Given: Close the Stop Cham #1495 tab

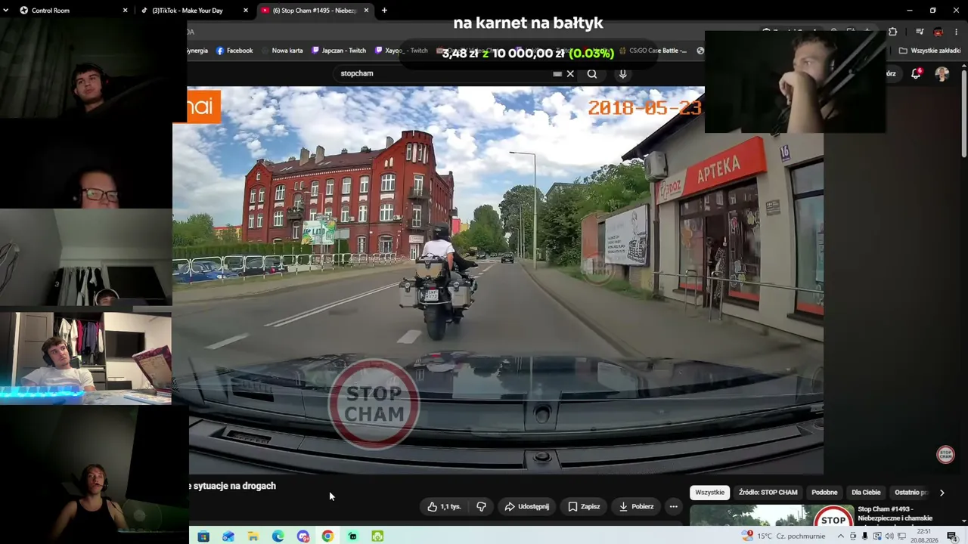Looking at the screenshot, I should coord(366,11).
